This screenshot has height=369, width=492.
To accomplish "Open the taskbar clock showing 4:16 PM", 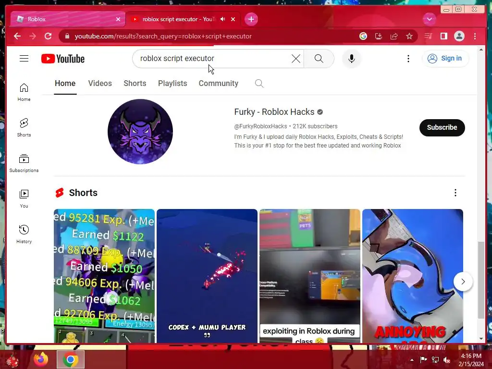I will pos(471,360).
